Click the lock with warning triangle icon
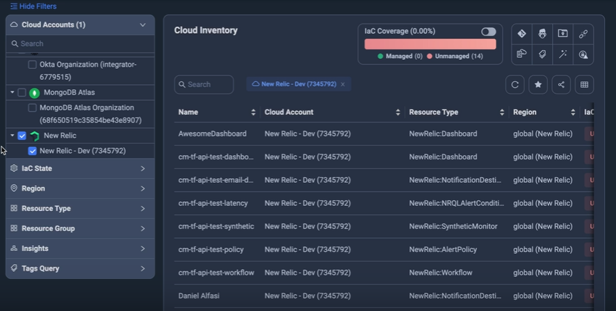Viewport: 616px width, 311px height. (x=583, y=54)
